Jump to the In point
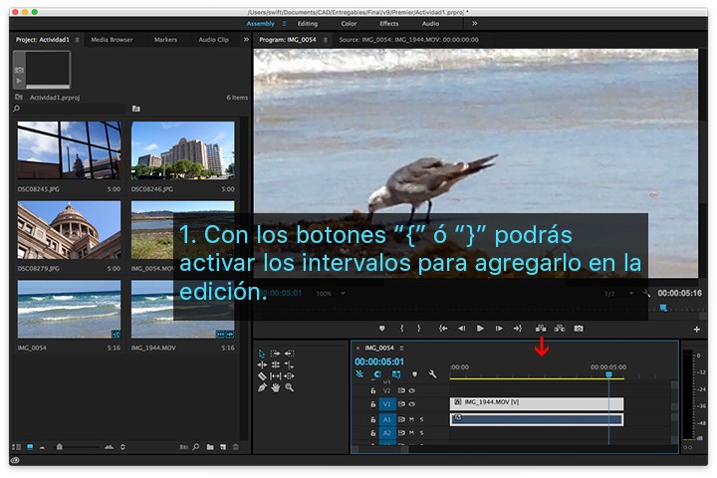This screenshot has width=717, height=478. pyautogui.click(x=443, y=328)
